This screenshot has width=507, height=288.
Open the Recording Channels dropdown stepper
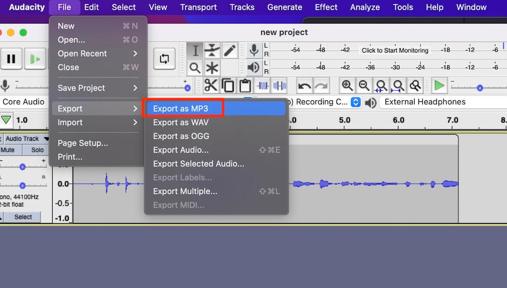[x=356, y=102]
